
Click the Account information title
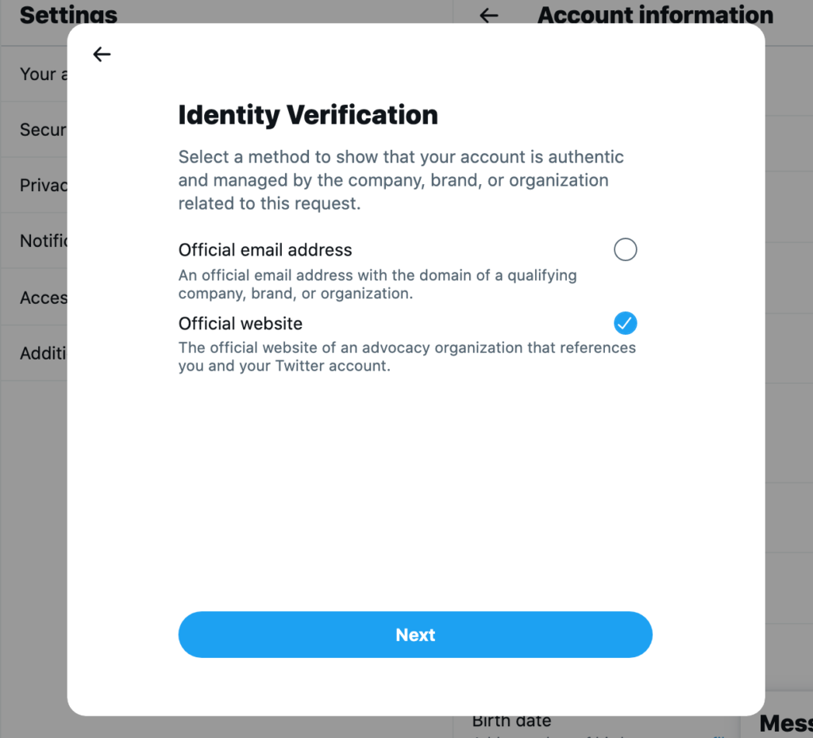click(x=655, y=14)
